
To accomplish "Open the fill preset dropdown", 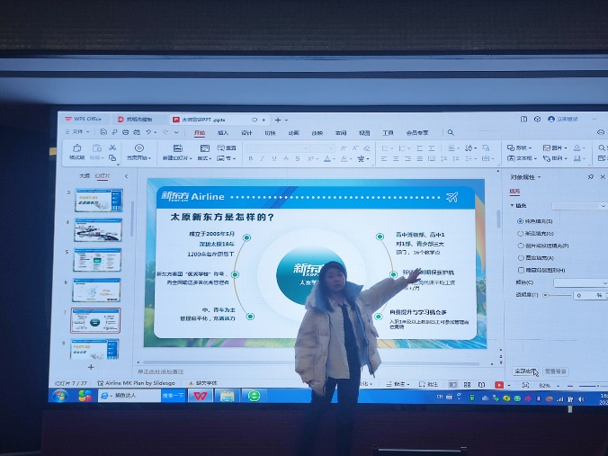I will 578,206.
